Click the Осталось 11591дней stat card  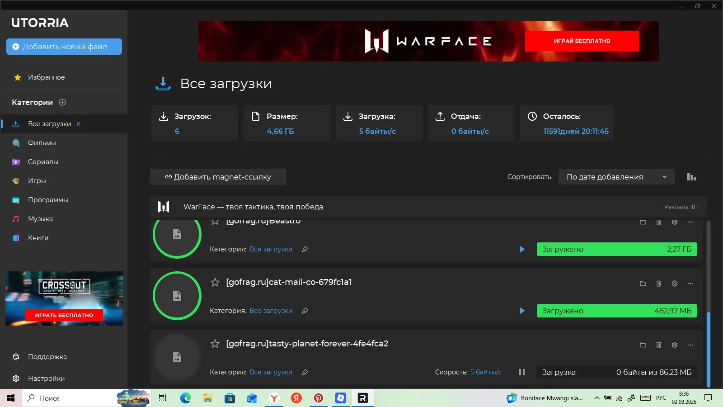click(567, 123)
